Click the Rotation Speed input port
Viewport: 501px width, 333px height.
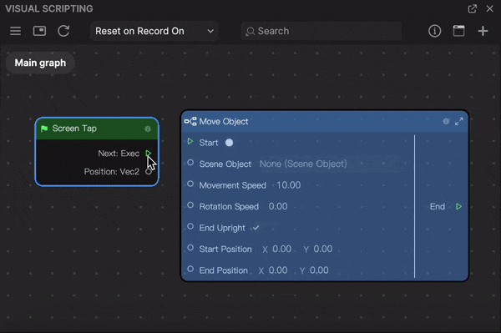pyautogui.click(x=190, y=205)
